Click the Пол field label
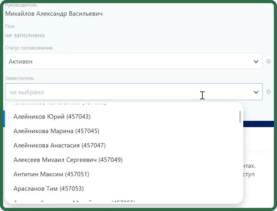277x211 pixels. pos(10,26)
